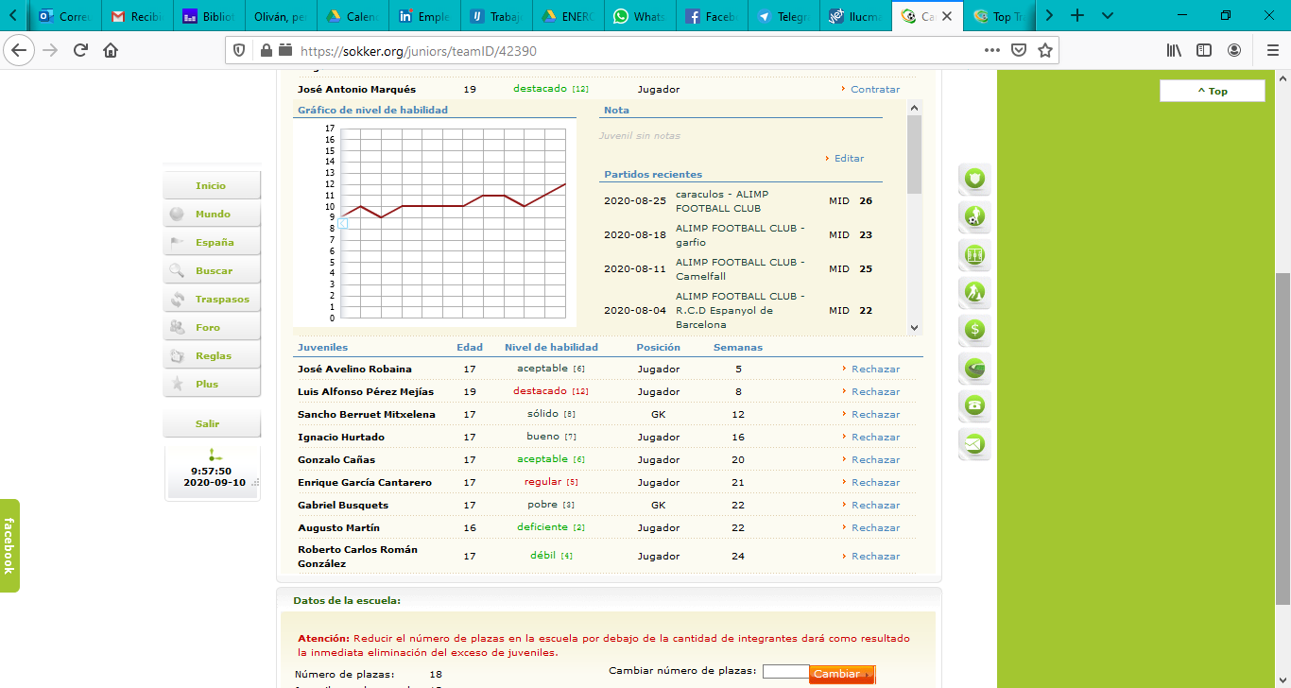Open the training cones icon
Viewport: 1291px width, 688px height.
[974, 292]
